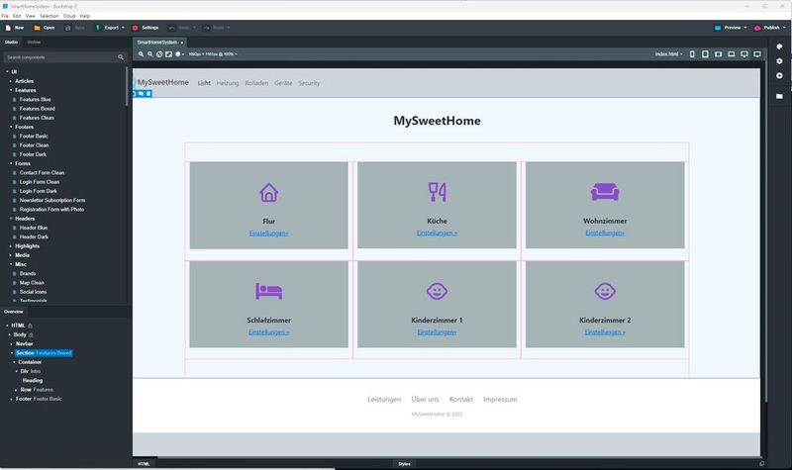Screen dimensions: 792x470
Task: Open the Options gear panel icon
Action: tap(779, 61)
